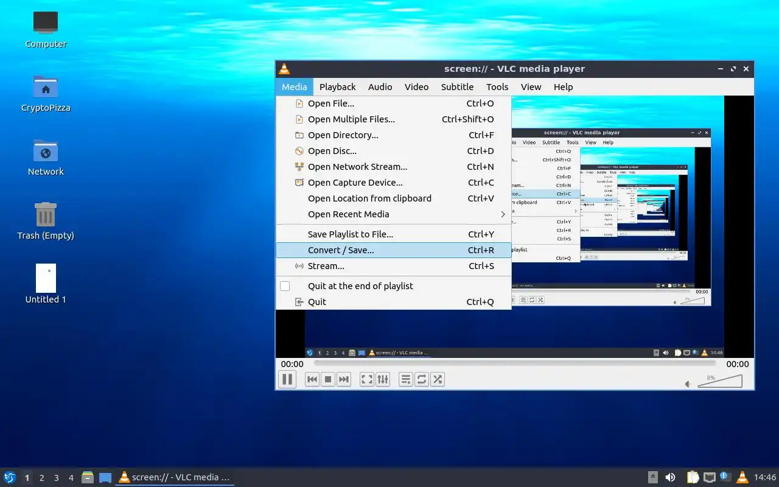Open the Playback menu
This screenshot has height=487, width=779.
(337, 87)
